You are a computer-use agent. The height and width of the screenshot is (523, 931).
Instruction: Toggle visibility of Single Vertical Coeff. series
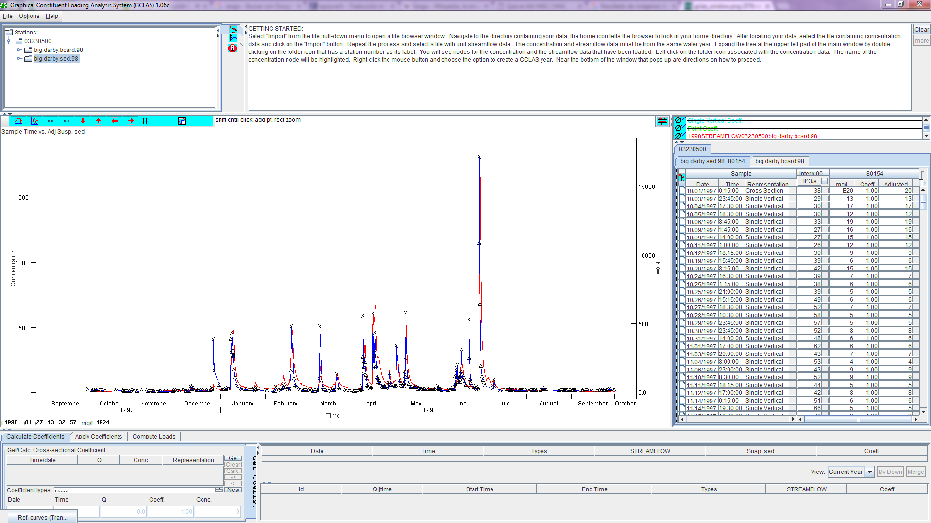[x=679, y=120]
